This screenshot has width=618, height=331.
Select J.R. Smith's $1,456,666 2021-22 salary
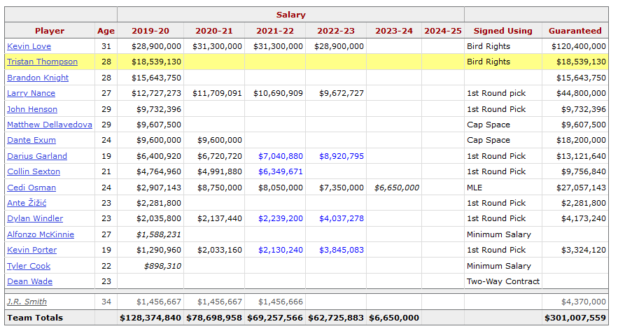tap(281, 302)
